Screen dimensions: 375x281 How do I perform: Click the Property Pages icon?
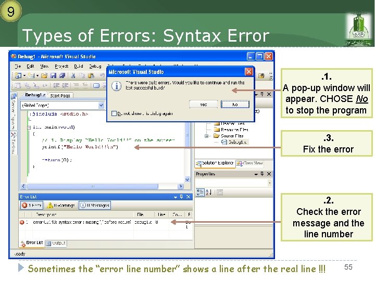point(220,193)
